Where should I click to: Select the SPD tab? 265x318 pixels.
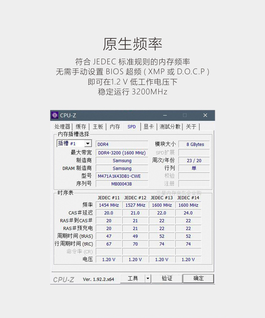click(x=131, y=127)
